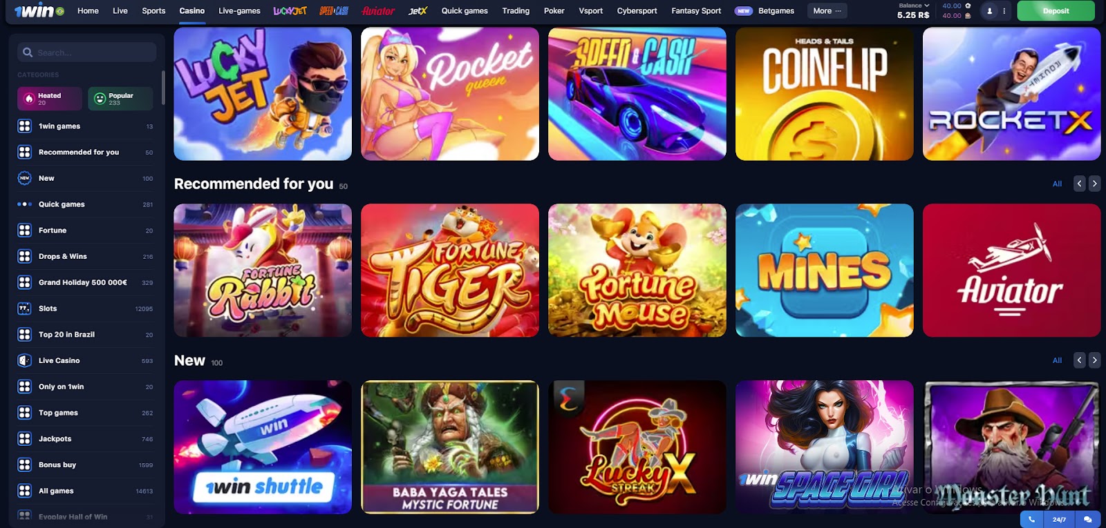
Task: Show next Recommended for you games
Action: coord(1094,184)
